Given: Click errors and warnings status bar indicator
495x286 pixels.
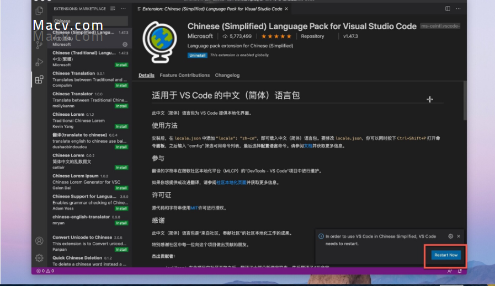Looking at the screenshot, I should coord(45,271).
